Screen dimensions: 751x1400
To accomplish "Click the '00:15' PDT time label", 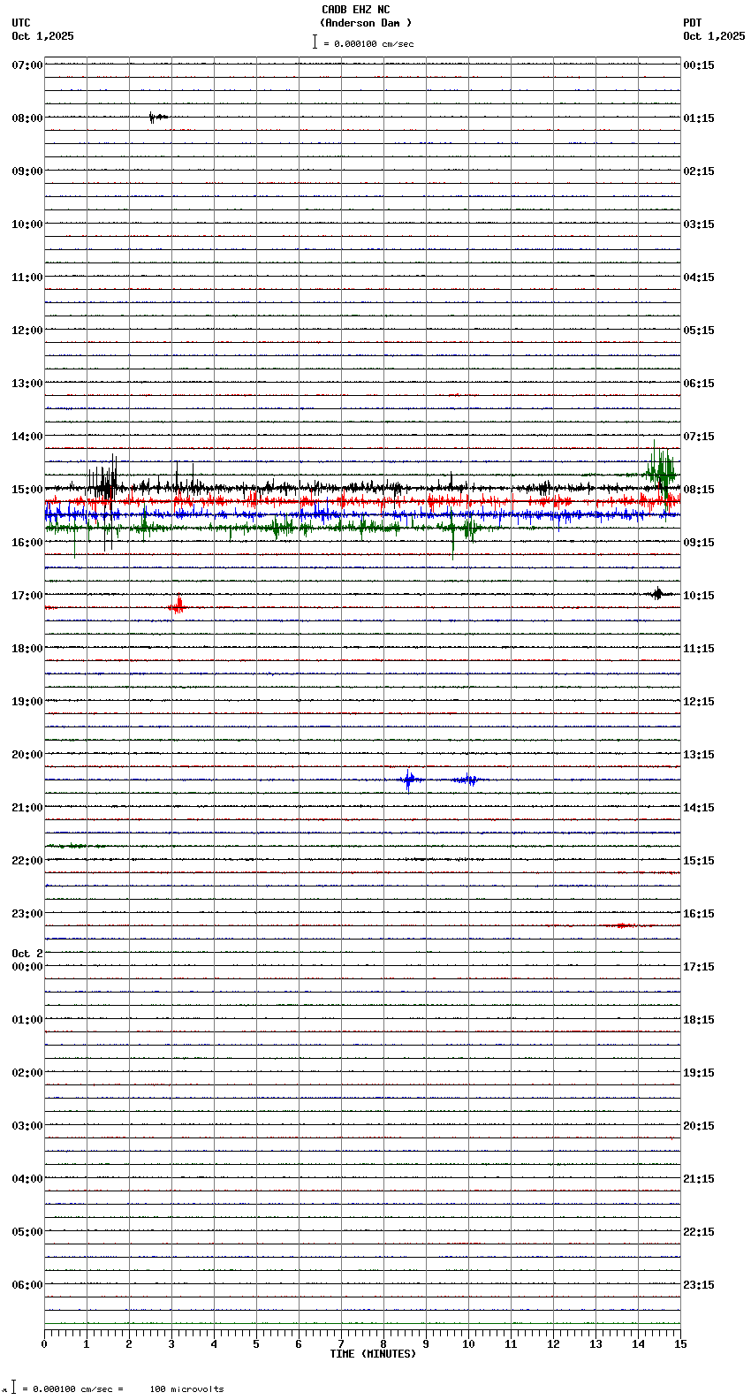I will 699,65.
